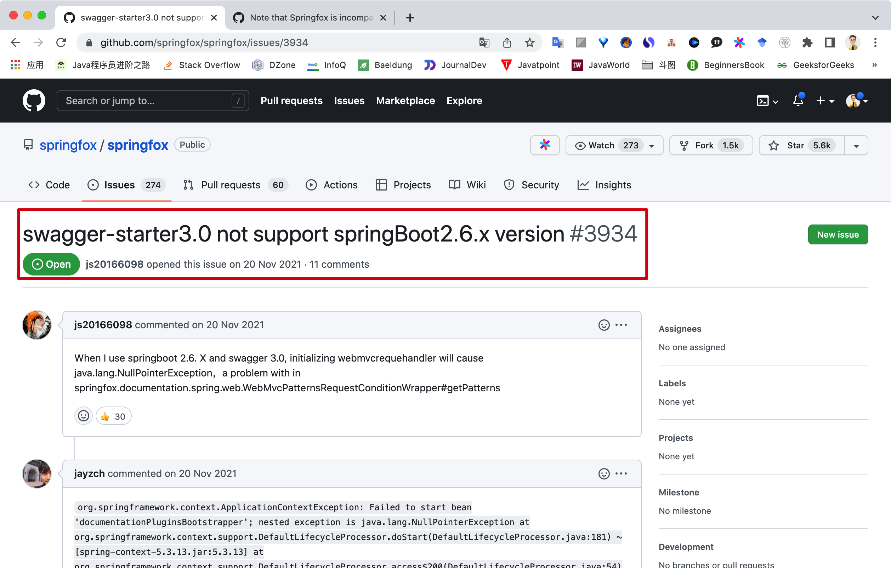Open the Google Translate address bar icon
Image resolution: width=891 pixels, height=568 pixels.
(484, 42)
